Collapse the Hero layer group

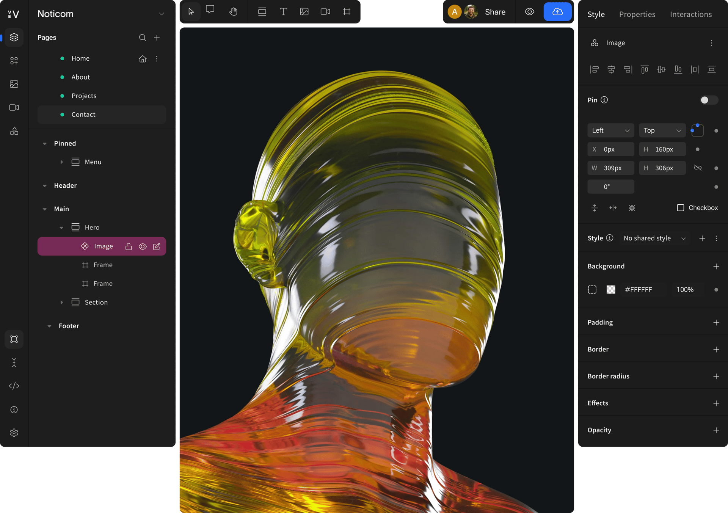[62, 227]
